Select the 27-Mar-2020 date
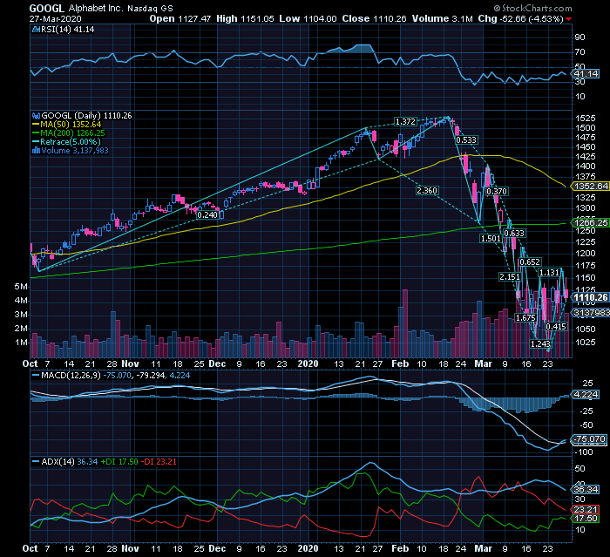610x557 pixels. tap(55, 19)
